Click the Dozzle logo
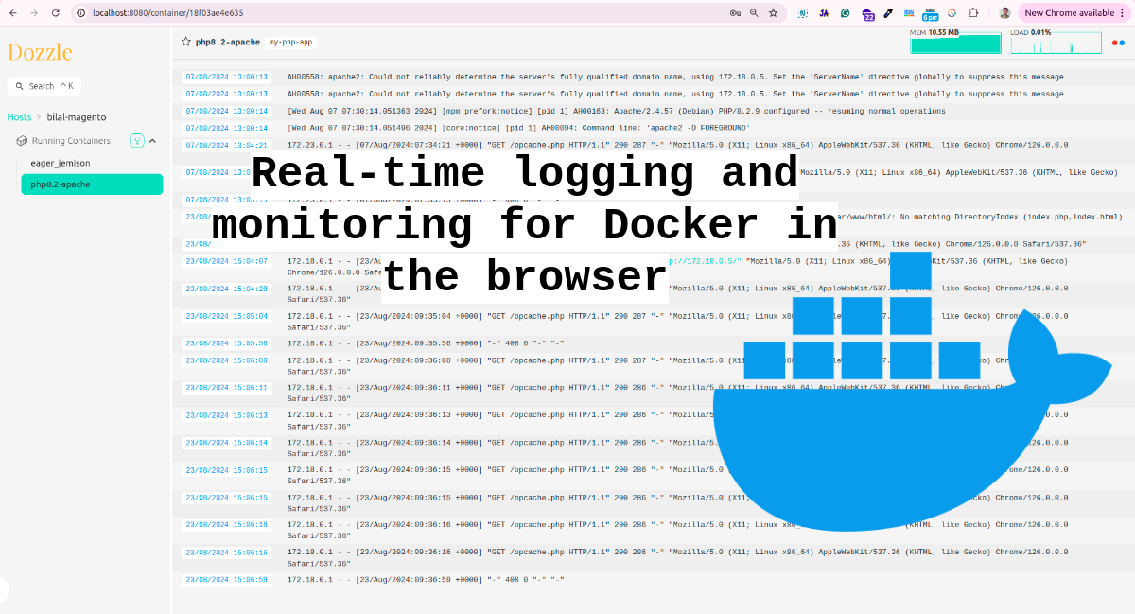The height and width of the screenshot is (614, 1135). [40, 52]
